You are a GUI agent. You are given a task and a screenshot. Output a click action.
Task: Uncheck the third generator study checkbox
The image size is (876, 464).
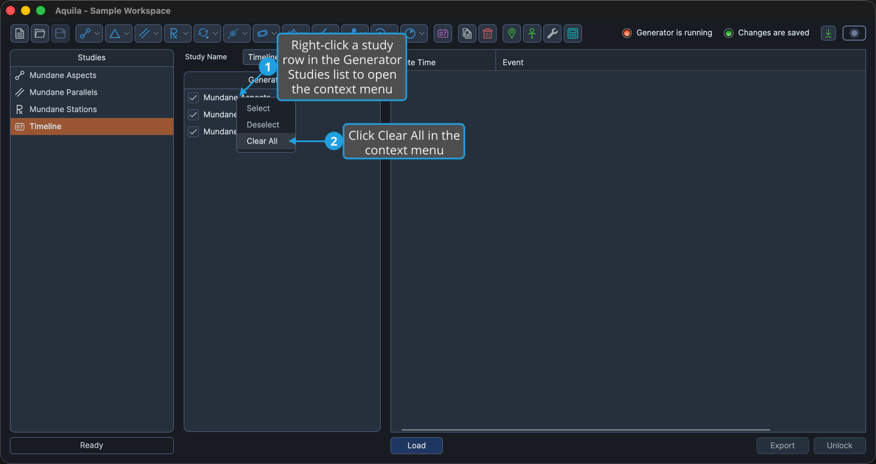pyautogui.click(x=194, y=132)
